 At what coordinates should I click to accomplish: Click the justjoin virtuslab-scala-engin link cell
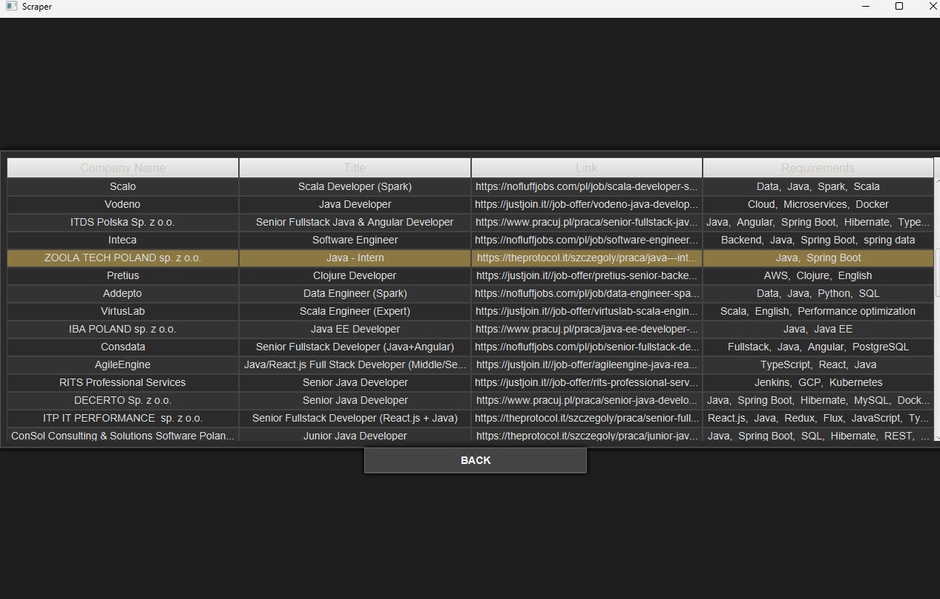pyautogui.click(x=587, y=311)
